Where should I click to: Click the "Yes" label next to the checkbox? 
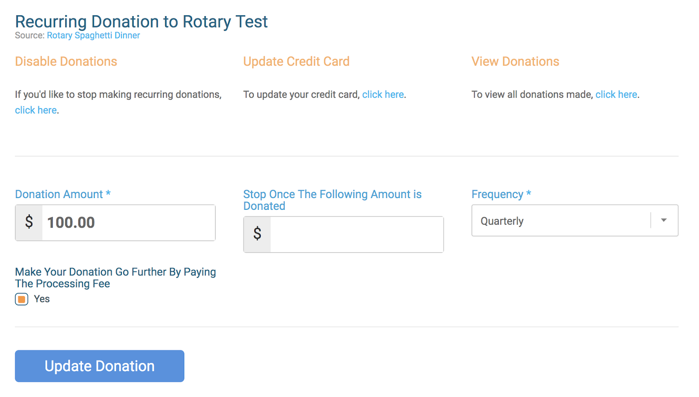pyautogui.click(x=42, y=299)
